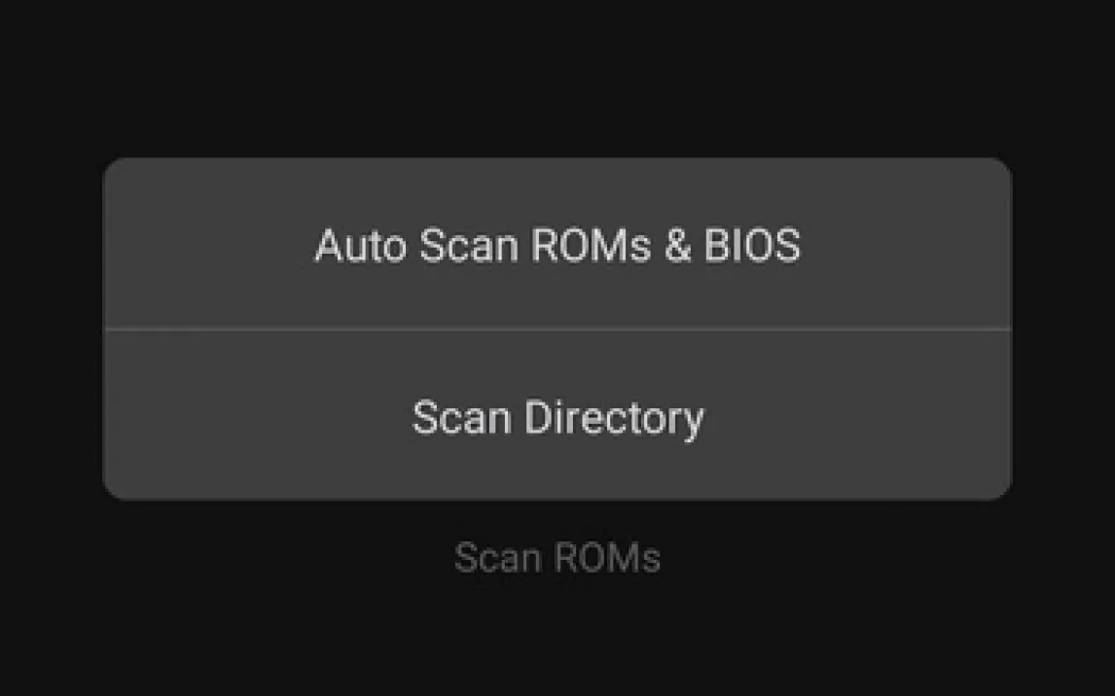Start automatic ROM and BIOS scan

tap(557, 245)
